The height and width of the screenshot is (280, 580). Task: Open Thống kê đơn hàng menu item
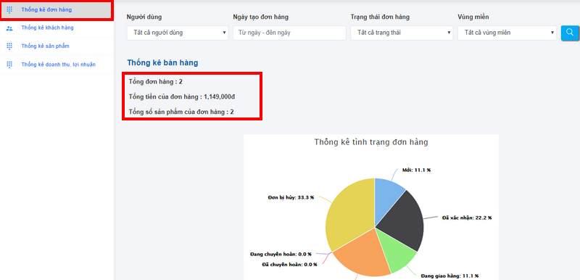(x=46, y=10)
